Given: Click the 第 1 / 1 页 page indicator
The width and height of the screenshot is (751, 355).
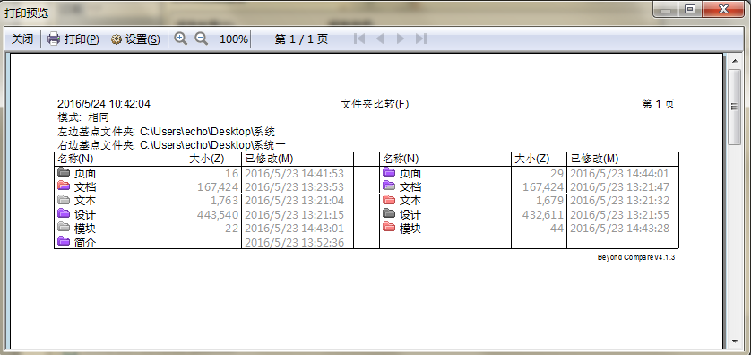Looking at the screenshot, I should (301, 39).
